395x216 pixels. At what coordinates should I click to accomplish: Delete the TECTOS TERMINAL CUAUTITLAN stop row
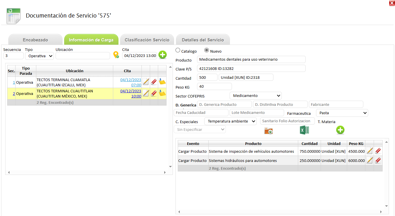[x=154, y=93]
